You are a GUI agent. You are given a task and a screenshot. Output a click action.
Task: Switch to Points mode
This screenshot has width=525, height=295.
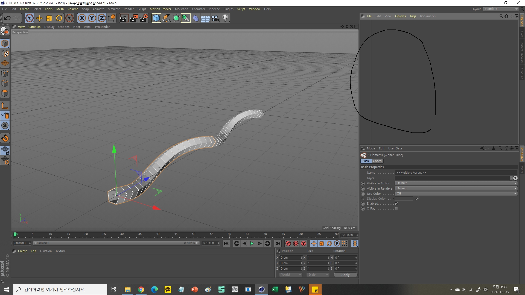point(5,73)
